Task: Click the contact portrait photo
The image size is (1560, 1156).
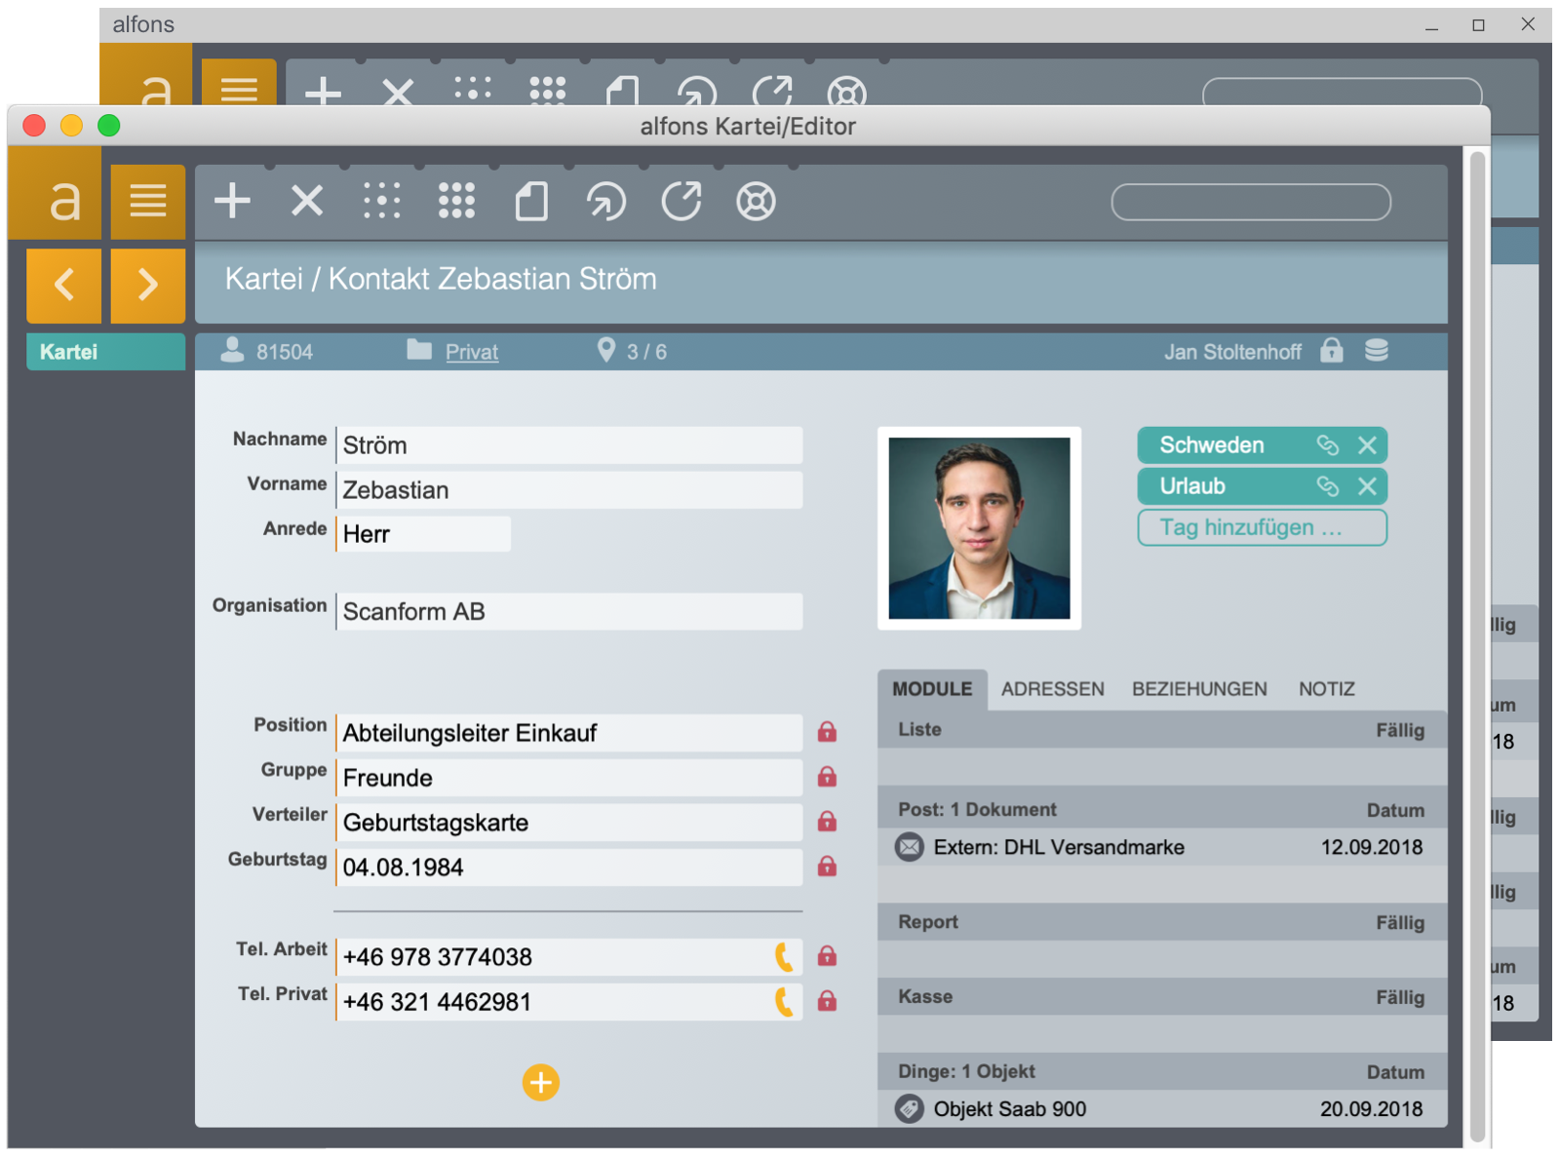Action: point(979,528)
